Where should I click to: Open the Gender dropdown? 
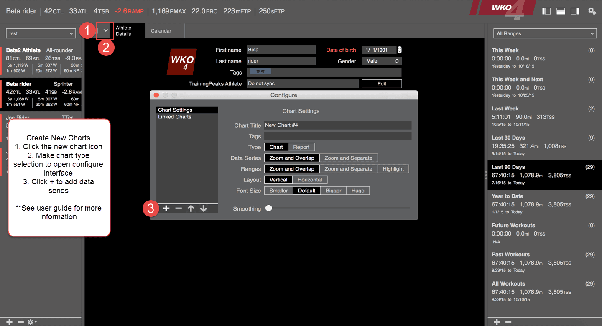point(382,61)
